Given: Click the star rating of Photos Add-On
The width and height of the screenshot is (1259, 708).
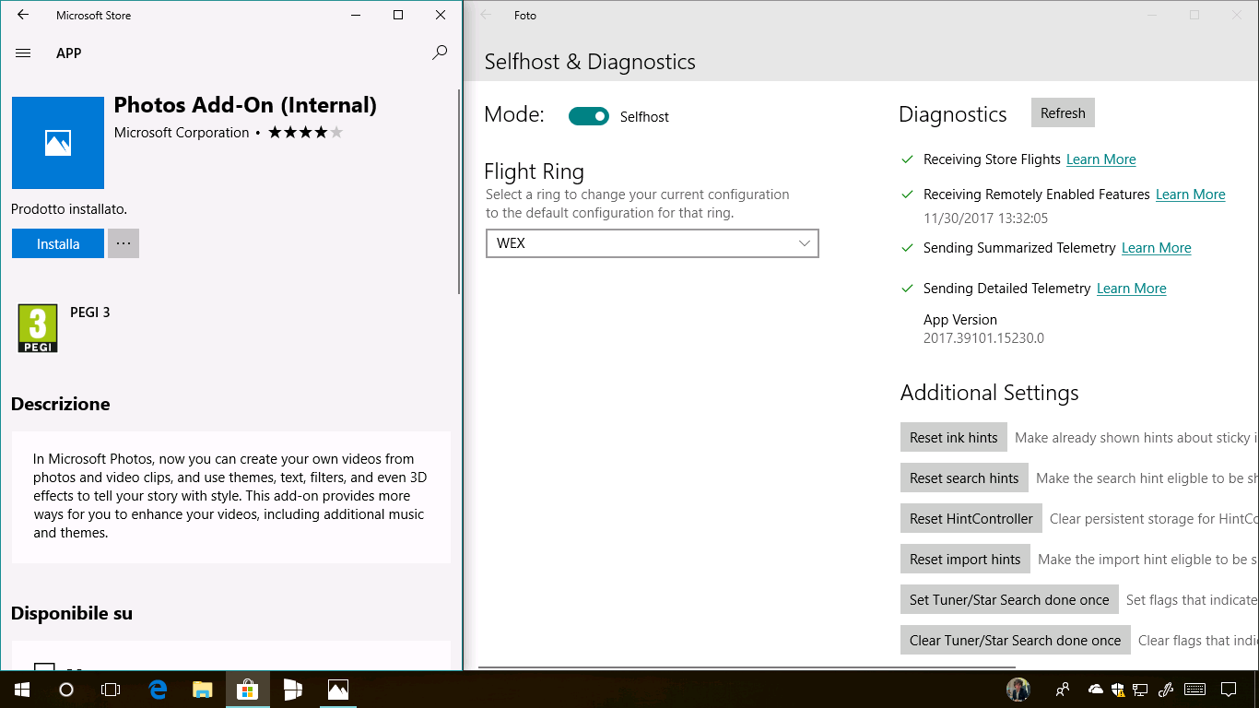Looking at the screenshot, I should click(x=305, y=133).
